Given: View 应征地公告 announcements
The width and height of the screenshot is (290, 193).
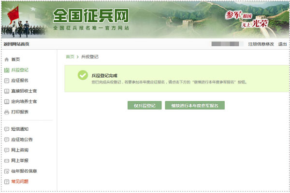Looking at the screenshot, I should 22,139.
